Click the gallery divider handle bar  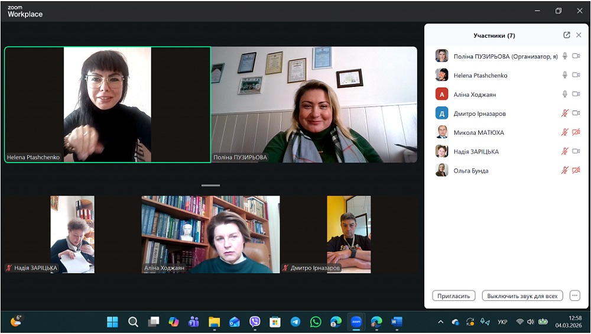[210, 186]
